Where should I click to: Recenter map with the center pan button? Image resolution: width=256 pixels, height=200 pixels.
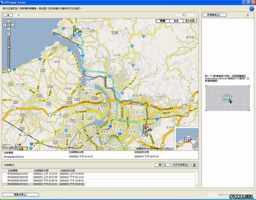pos(9,25)
